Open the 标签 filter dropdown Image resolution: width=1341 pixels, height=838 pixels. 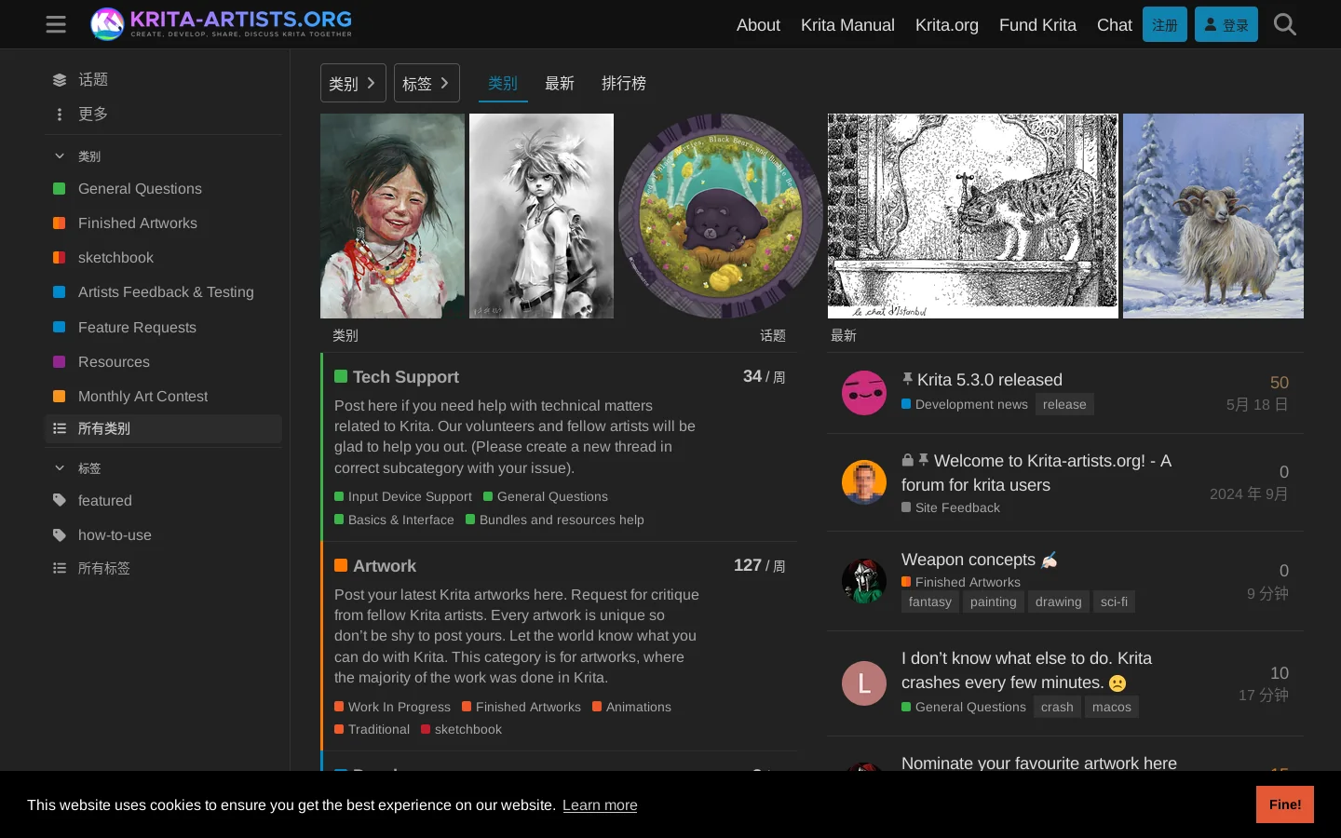pos(427,83)
